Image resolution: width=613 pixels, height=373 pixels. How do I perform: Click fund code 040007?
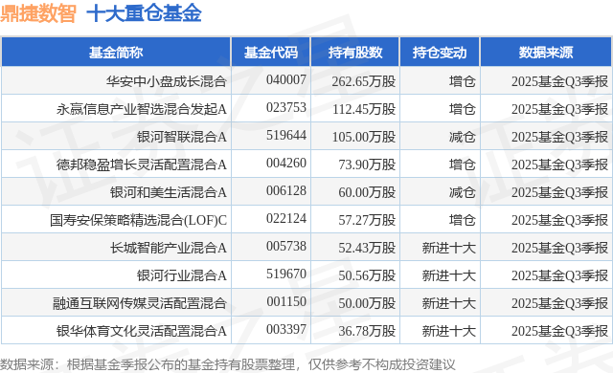[286, 79]
